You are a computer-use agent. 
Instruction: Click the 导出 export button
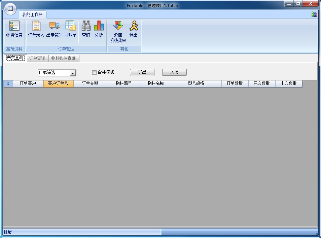[x=142, y=72]
